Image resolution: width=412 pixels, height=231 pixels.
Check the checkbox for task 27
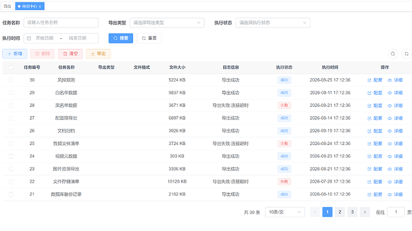pyautogui.click(x=11, y=118)
